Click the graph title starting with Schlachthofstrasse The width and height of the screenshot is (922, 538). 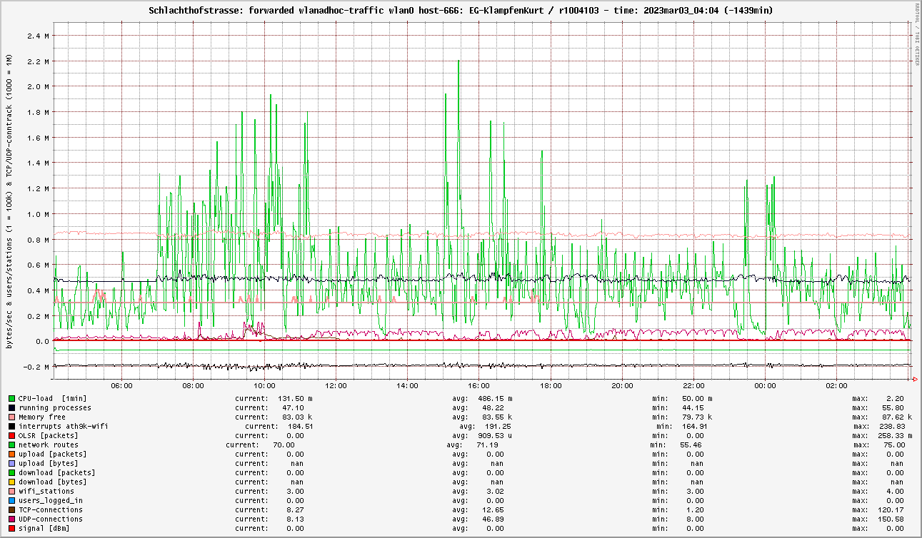[x=461, y=11]
